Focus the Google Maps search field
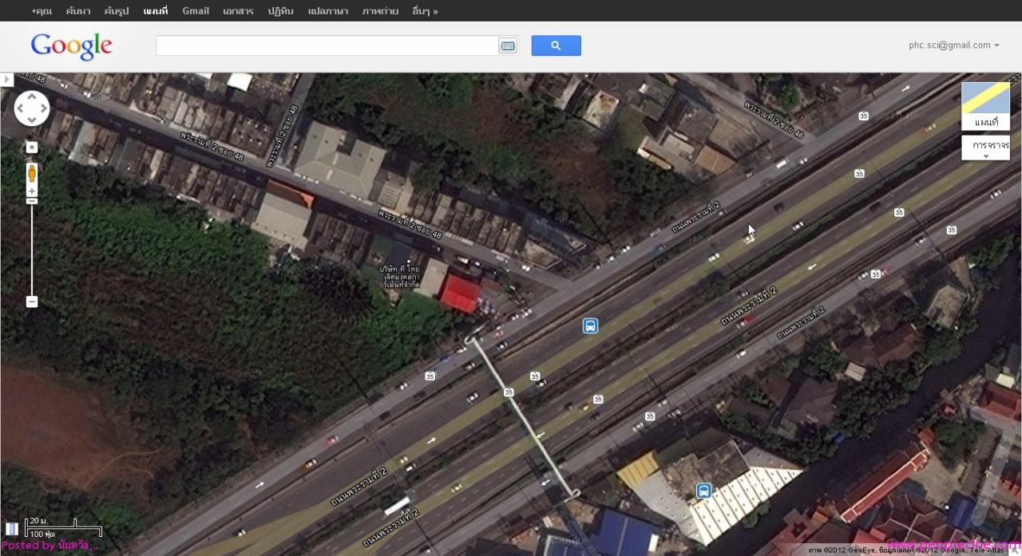Image resolution: width=1022 pixels, height=556 pixels. 327,46
